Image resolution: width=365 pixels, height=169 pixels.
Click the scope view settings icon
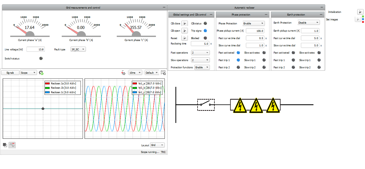(163, 73)
